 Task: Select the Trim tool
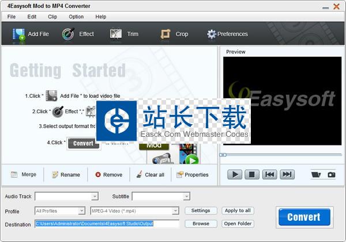116,34
